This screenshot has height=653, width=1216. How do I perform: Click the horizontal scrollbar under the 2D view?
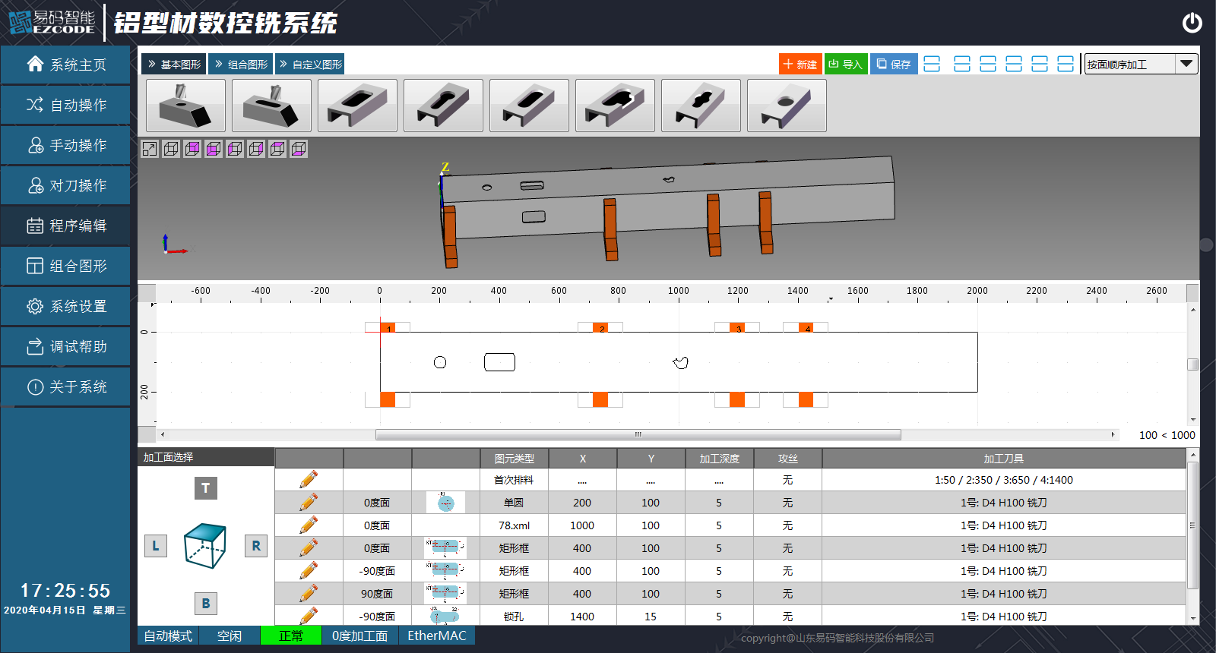(x=638, y=435)
